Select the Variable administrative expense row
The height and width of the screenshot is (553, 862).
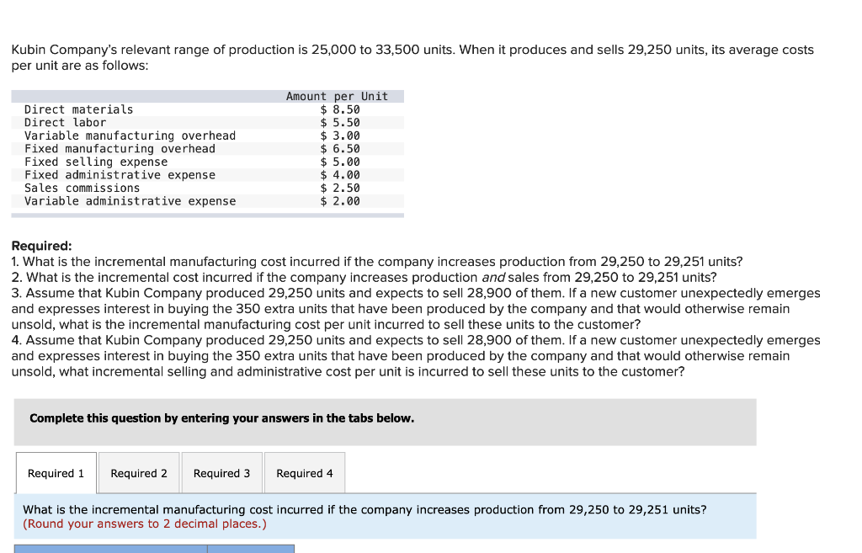(x=130, y=200)
